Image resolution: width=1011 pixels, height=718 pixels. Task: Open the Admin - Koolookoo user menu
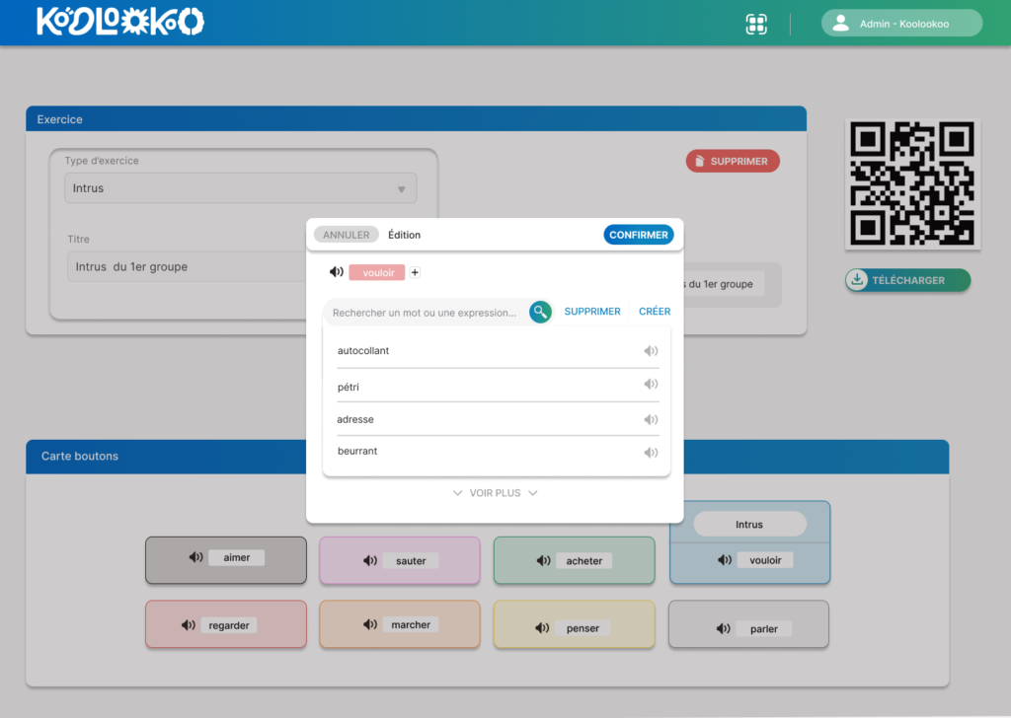pyautogui.click(x=901, y=24)
